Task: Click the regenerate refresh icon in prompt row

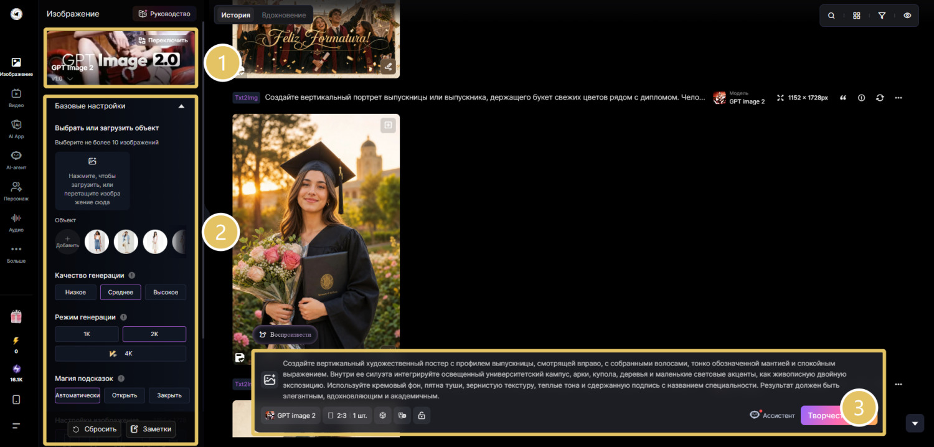Action: click(880, 98)
